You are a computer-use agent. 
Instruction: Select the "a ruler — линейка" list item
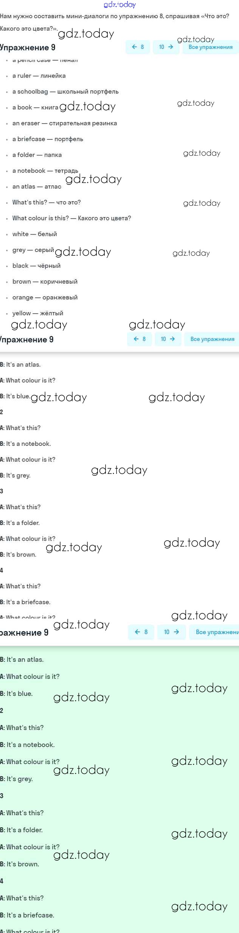39,76
